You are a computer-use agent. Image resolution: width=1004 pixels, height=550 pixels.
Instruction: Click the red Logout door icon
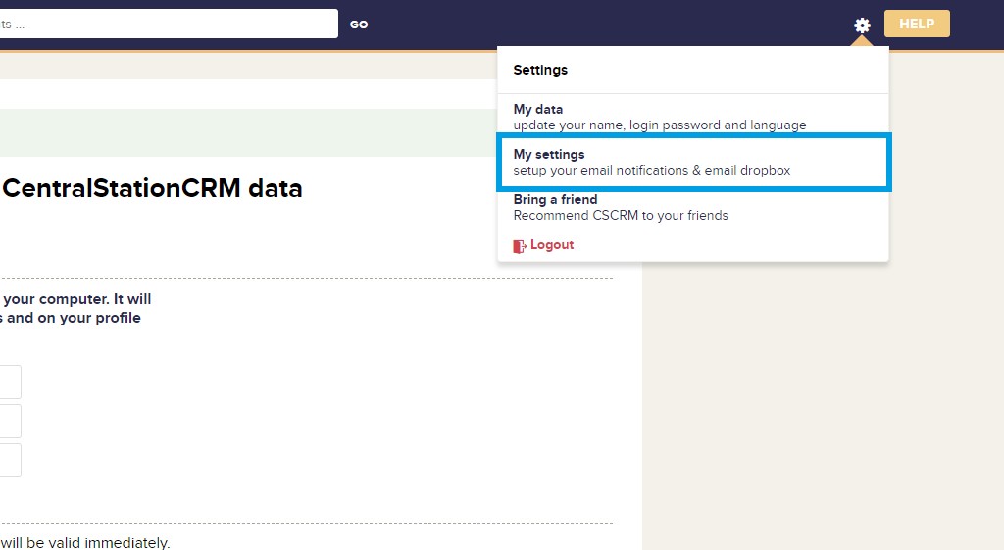(520, 245)
